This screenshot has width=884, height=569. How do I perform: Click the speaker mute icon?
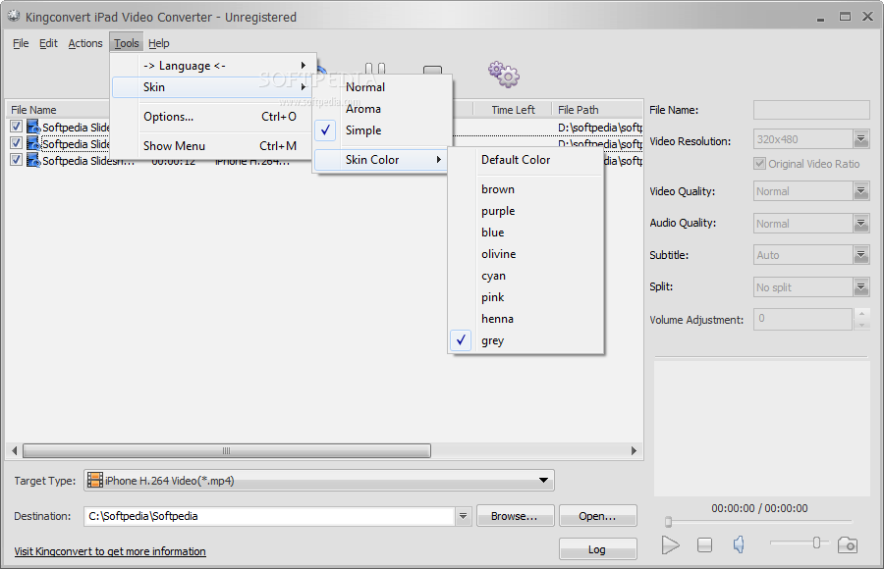[739, 544]
